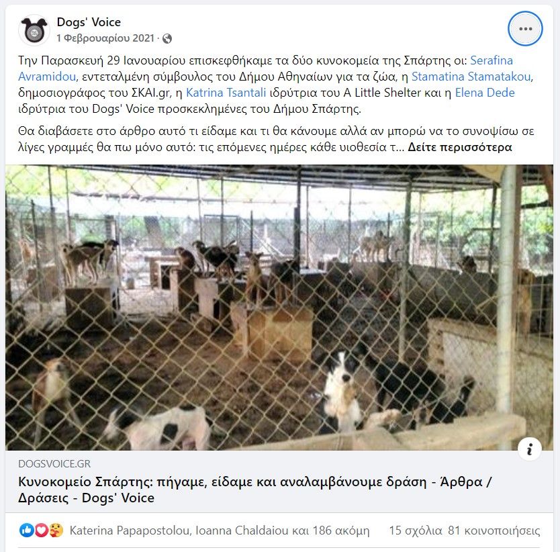Click the red heart Love reaction icon
Image resolution: width=560 pixels, height=552 pixels.
(41, 531)
